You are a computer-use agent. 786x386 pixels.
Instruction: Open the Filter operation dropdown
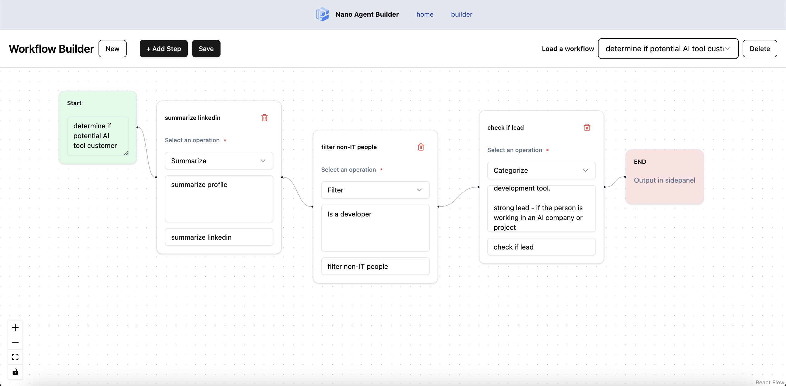pyautogui.click(x=375, y=190)
